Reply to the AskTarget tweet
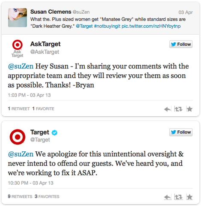The image size is (201, 206). (x=168, y=109)
